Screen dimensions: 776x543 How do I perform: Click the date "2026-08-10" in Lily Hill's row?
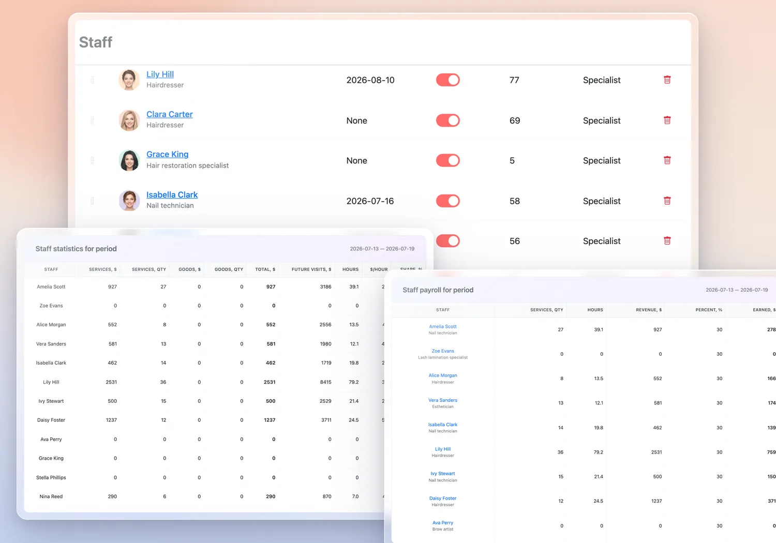(370, 80)
